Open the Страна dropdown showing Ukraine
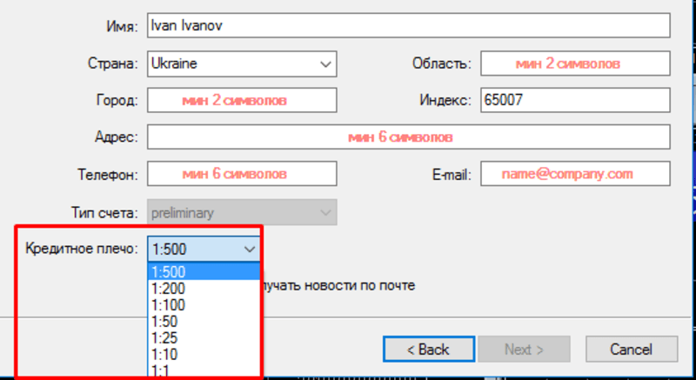Image resolution: width=696 pixels, height=380 pixels. 242,63
